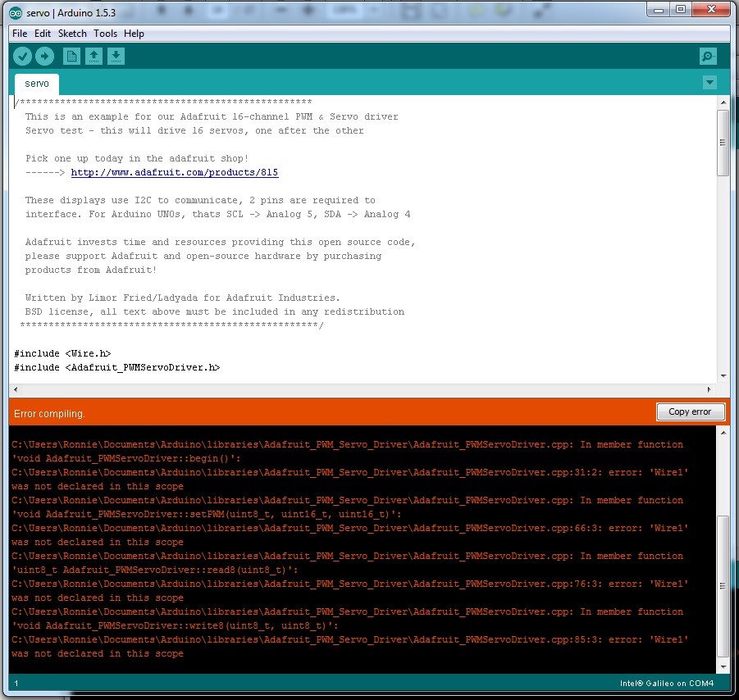Screen dimensions: 739x700
Task: Follow the adafruit.com/products/815 link
Action: (x=175, y=172)
